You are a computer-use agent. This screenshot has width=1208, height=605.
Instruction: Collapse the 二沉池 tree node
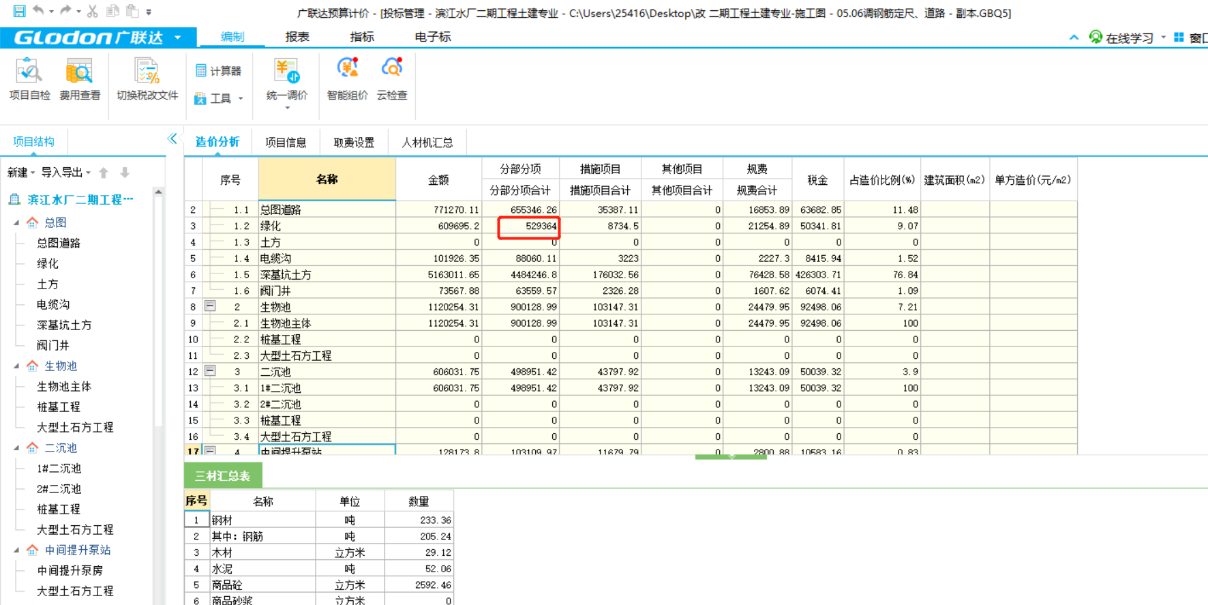(x=16, y=448)
